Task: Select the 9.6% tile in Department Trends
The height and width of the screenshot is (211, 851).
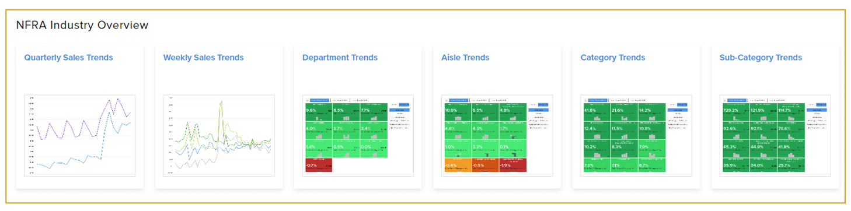Action: tap(319, 112)
